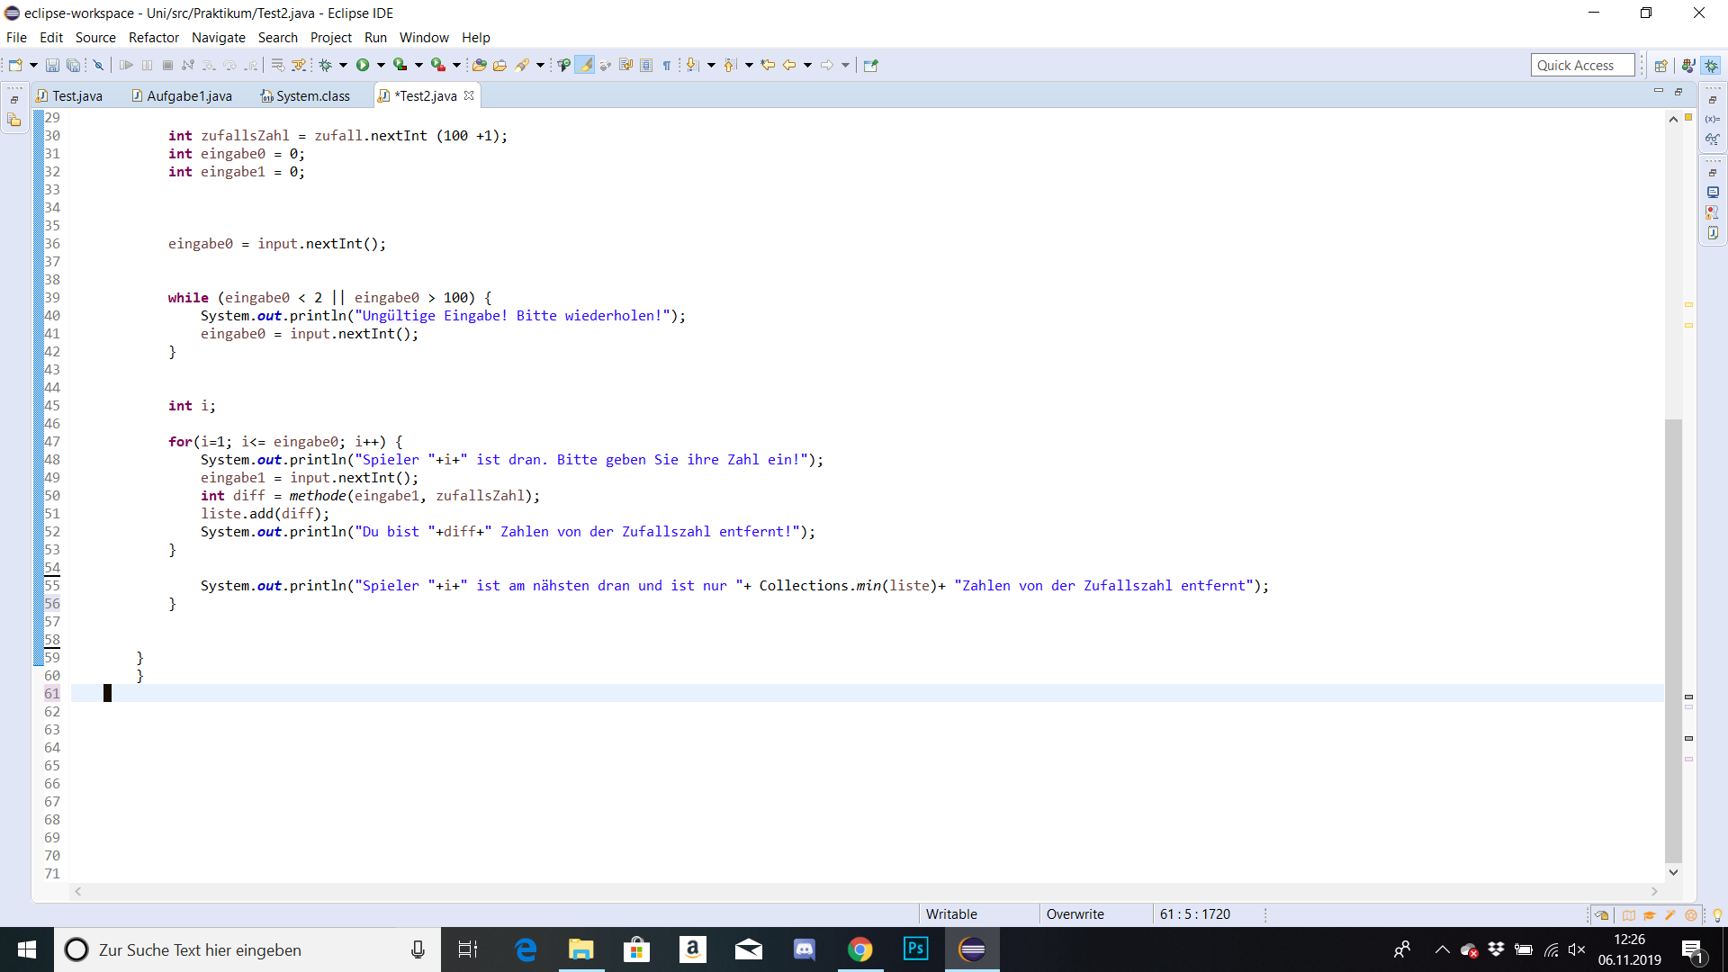Image resolution: width=1728 pixels, height=972 pixels.
Task: Open the Next Annotation dropdown arrow
Action: tap(712, 65)
